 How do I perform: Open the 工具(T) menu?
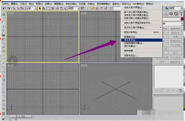pyautogui.click(x=23, y=4)
